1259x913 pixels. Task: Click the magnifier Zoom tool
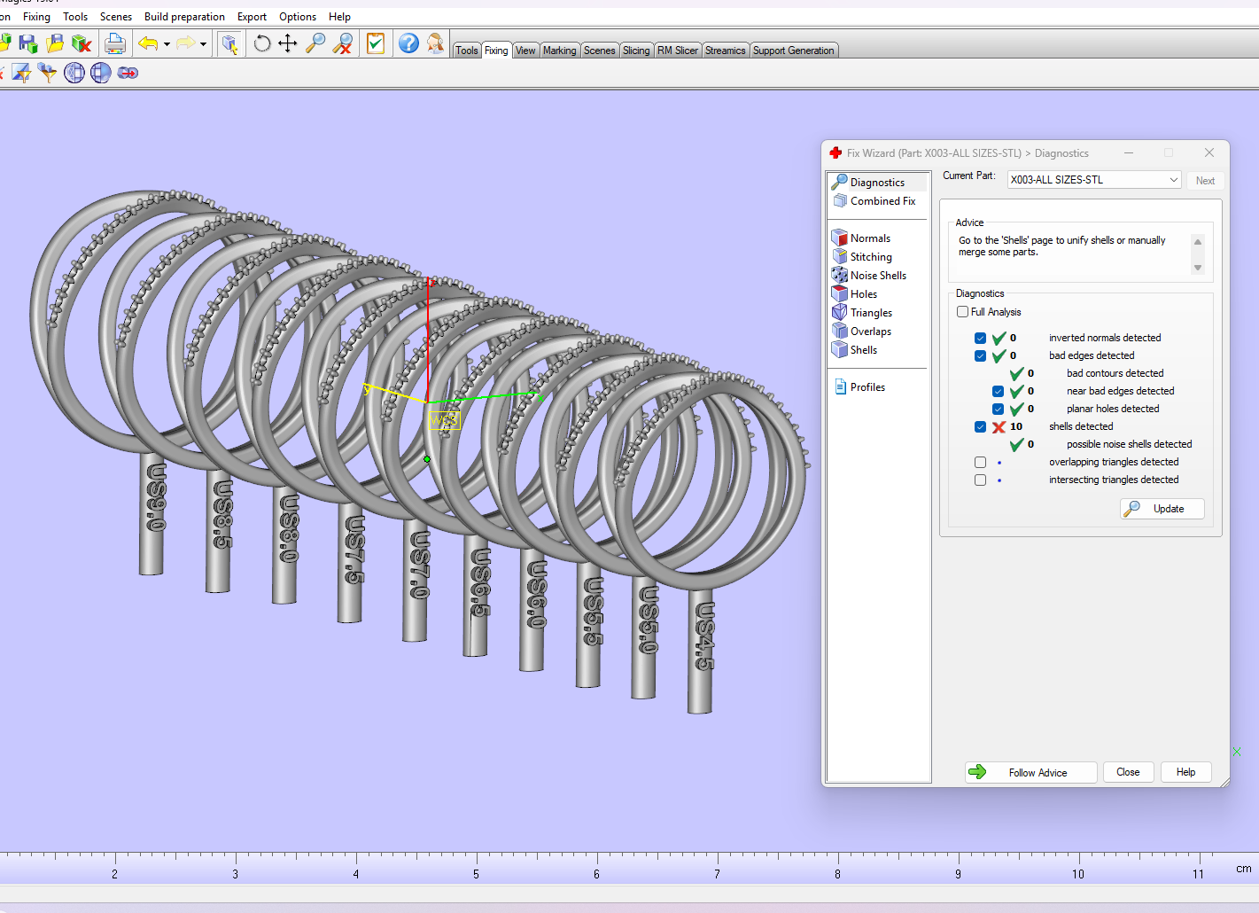tap(315, 43)
